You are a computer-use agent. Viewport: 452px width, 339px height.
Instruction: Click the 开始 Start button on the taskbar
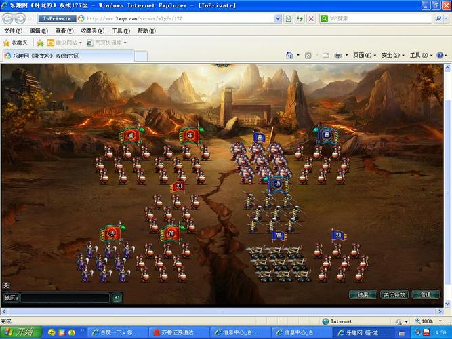[20, 332]
